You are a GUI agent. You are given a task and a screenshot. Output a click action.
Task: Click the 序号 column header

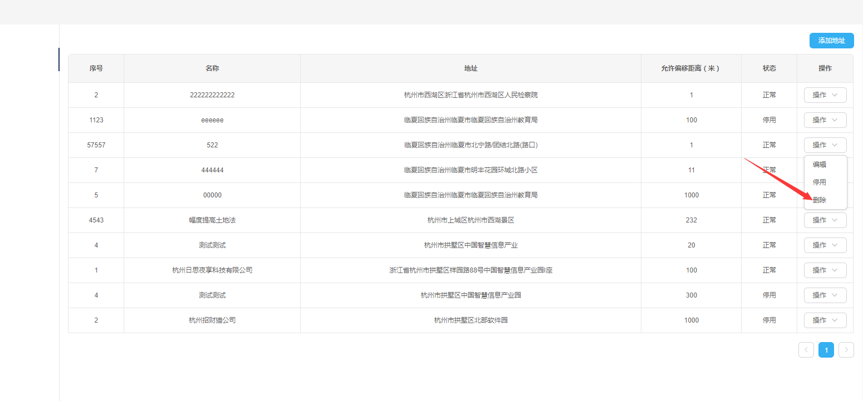click(96, 68)
